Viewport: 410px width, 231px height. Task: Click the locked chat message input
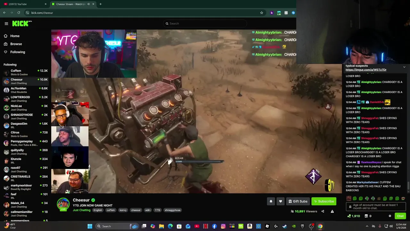point(376,207)
